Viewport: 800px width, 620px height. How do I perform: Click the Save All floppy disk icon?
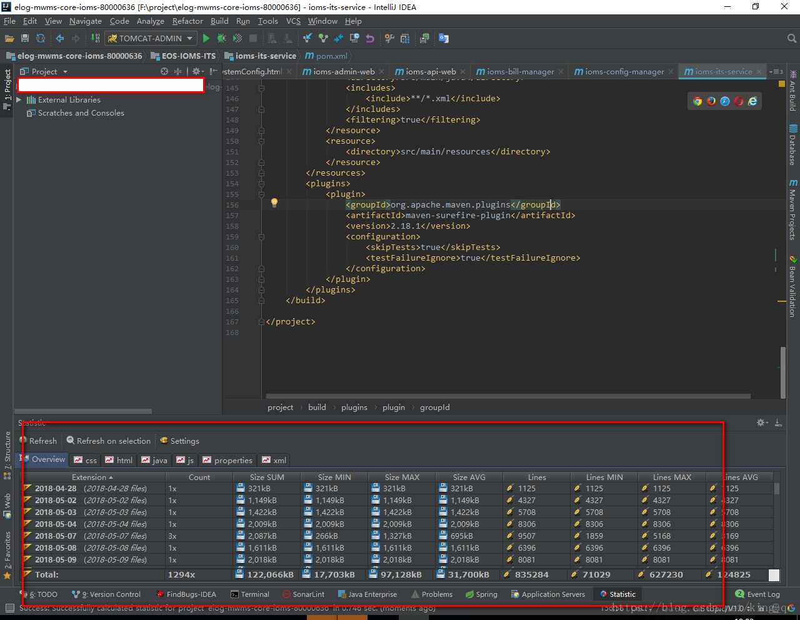25,38
